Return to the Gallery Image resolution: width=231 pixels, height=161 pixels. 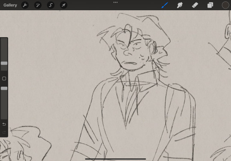10,5
